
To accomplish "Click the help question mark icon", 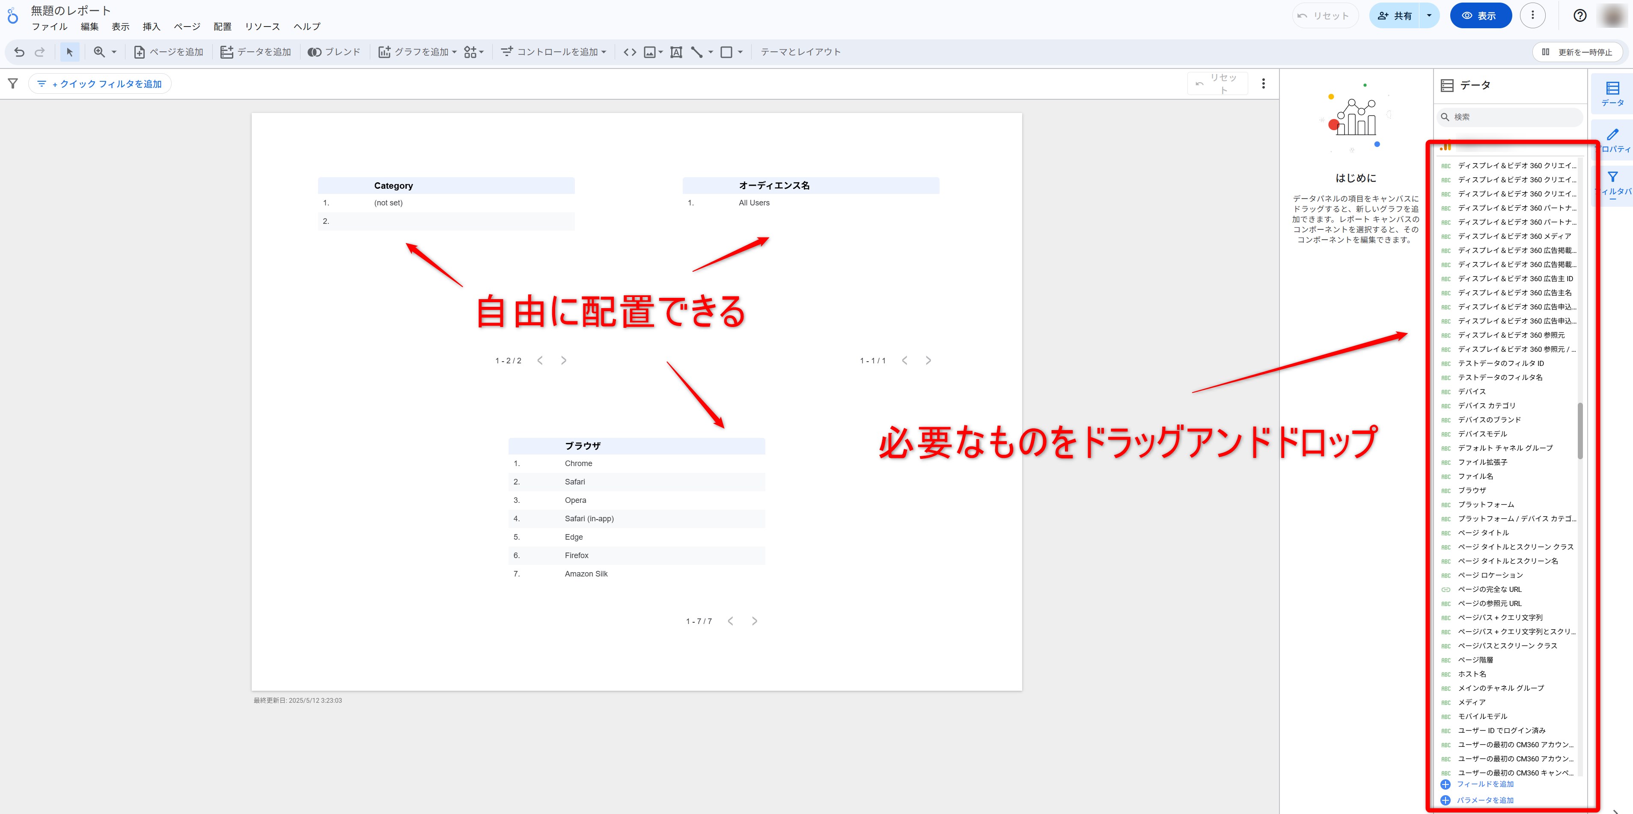I will pyautogui.click(x=1580, y=16).
